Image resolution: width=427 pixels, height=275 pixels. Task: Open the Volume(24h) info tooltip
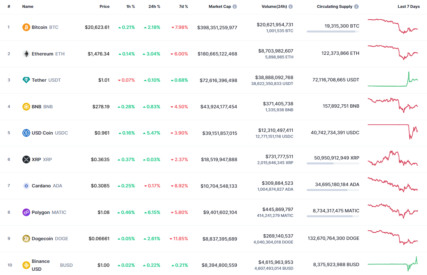tap(290, 6)
